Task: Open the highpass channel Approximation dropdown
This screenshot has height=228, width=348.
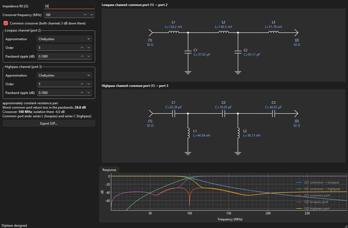Action: [64, 75]
